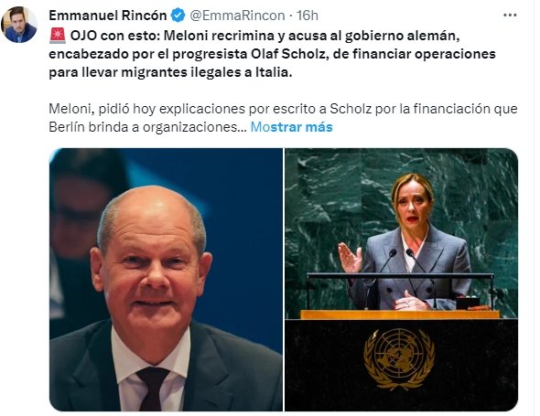Click the UN emblem on the podium
Viewport: 540px width, 416px height.
click(399, 359)
